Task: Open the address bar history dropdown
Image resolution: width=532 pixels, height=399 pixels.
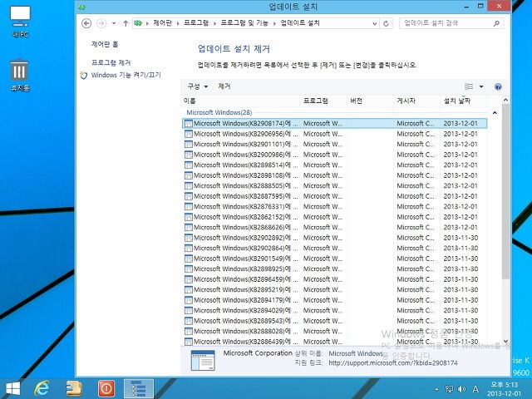Action: 375,23
